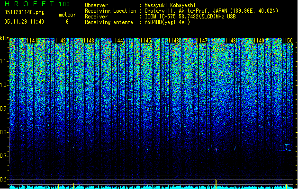The image size is (298, 189).
Task: Click the 1144 time marker label
Action: pos(117,41)
